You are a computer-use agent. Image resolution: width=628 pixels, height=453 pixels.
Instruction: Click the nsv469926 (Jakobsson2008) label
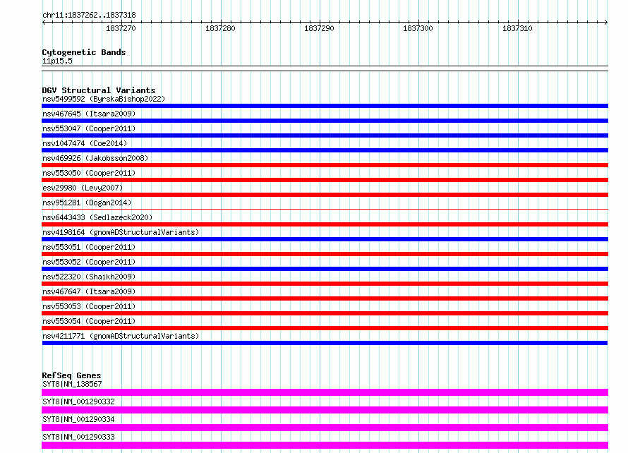click(x=95, y=158)
